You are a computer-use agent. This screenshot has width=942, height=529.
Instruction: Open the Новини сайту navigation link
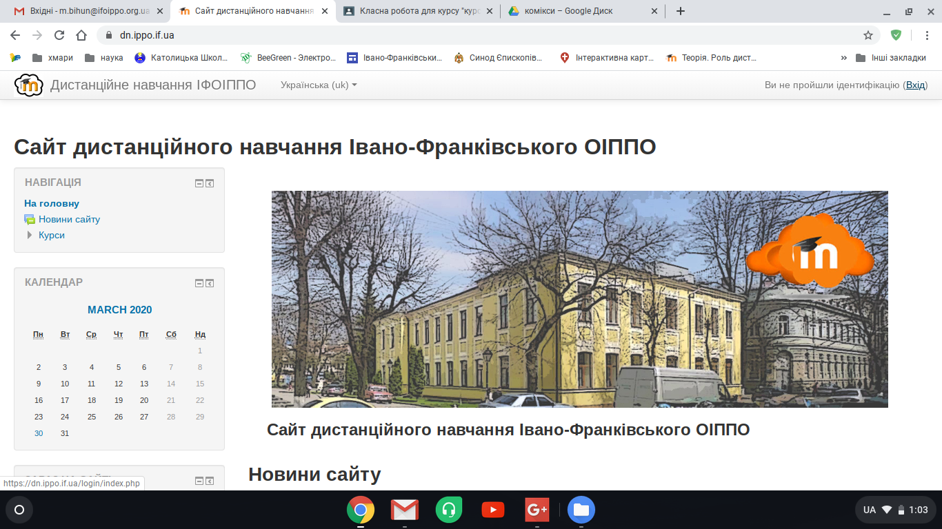[x=69, y=219]
